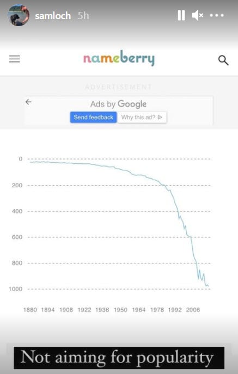
Task: Select the 1880 x-axis label
Action: pos(30,310)
